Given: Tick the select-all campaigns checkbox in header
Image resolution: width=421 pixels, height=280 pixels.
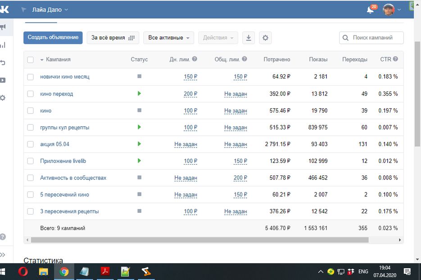Looking at the screenshot, I should pos(30,60).
